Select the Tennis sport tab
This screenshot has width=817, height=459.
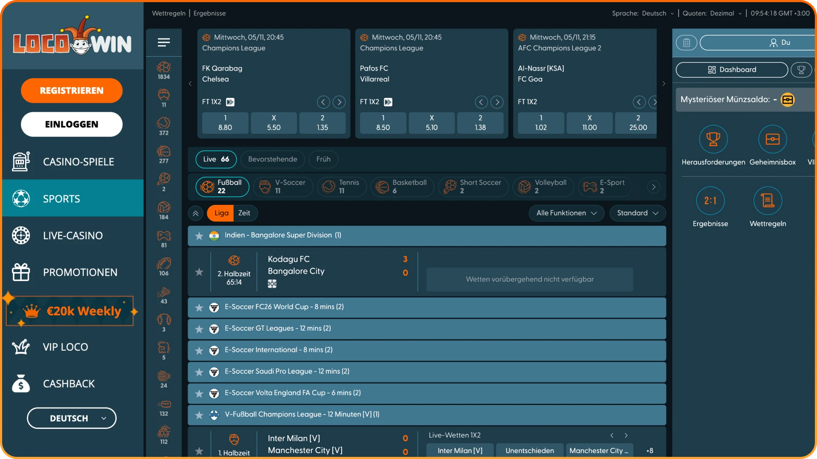[342, 187]
